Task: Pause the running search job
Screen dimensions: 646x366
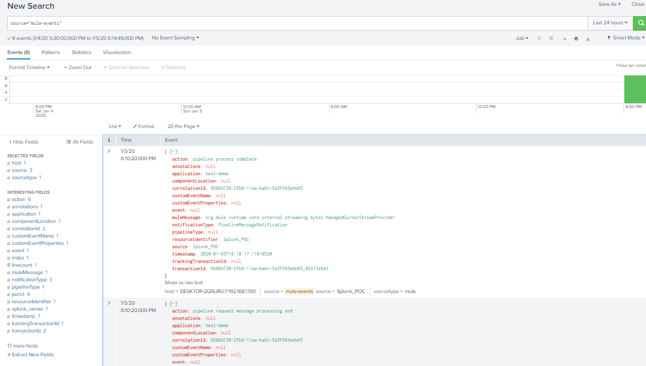Action: tap(539, 38)
